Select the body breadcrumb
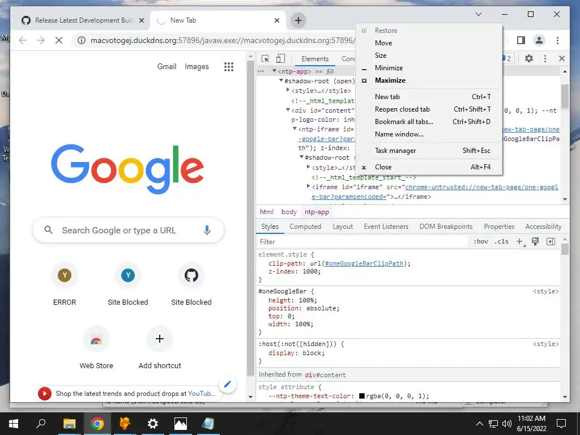 (x=289, y=212)
